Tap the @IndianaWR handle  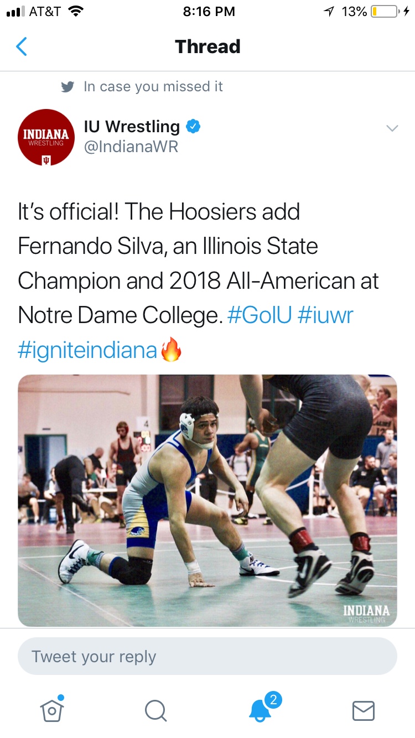pos(131,147)
